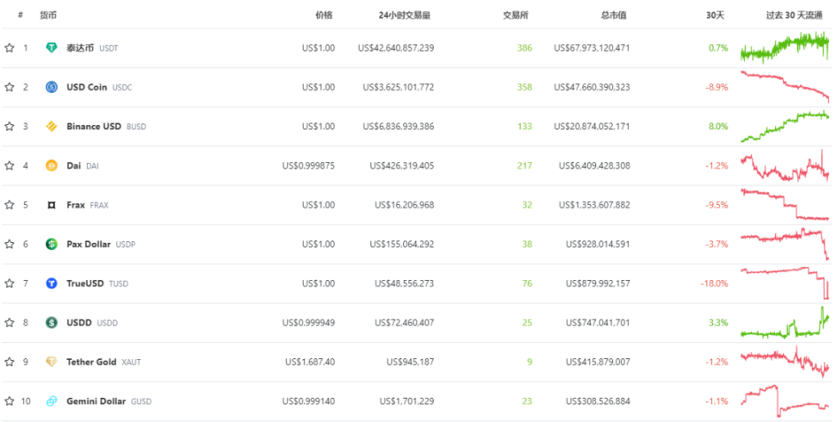Image resolution: width=837 pixels, height=422 pixels.
Task: Open Gemini Dollar's circulation sparkline
Action: (784, 401)
